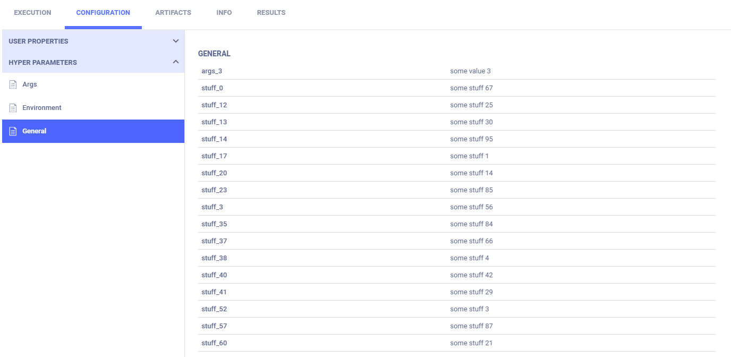View the Results tab
This screenshot has width=731, height=357.
tap(271, 13)
